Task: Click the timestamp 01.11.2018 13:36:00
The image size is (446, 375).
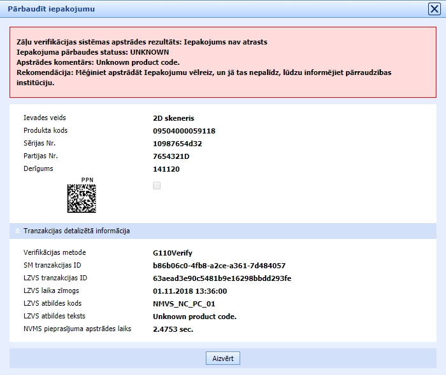Action: pos(190,291)
